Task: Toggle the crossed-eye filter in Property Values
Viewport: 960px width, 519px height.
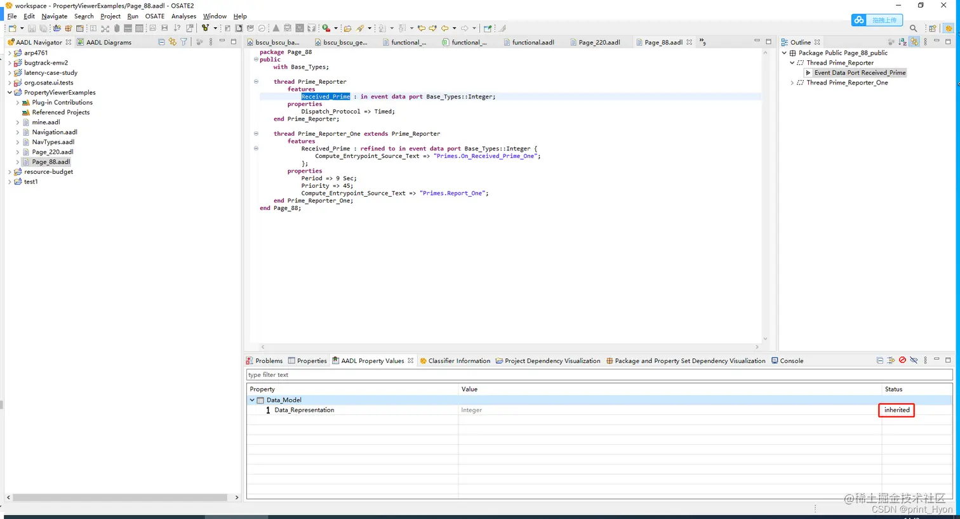Action: [914, 360]
